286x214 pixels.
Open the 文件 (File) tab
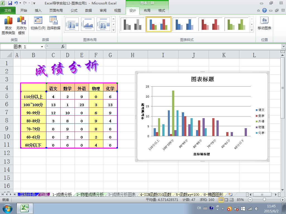point(8,11)
